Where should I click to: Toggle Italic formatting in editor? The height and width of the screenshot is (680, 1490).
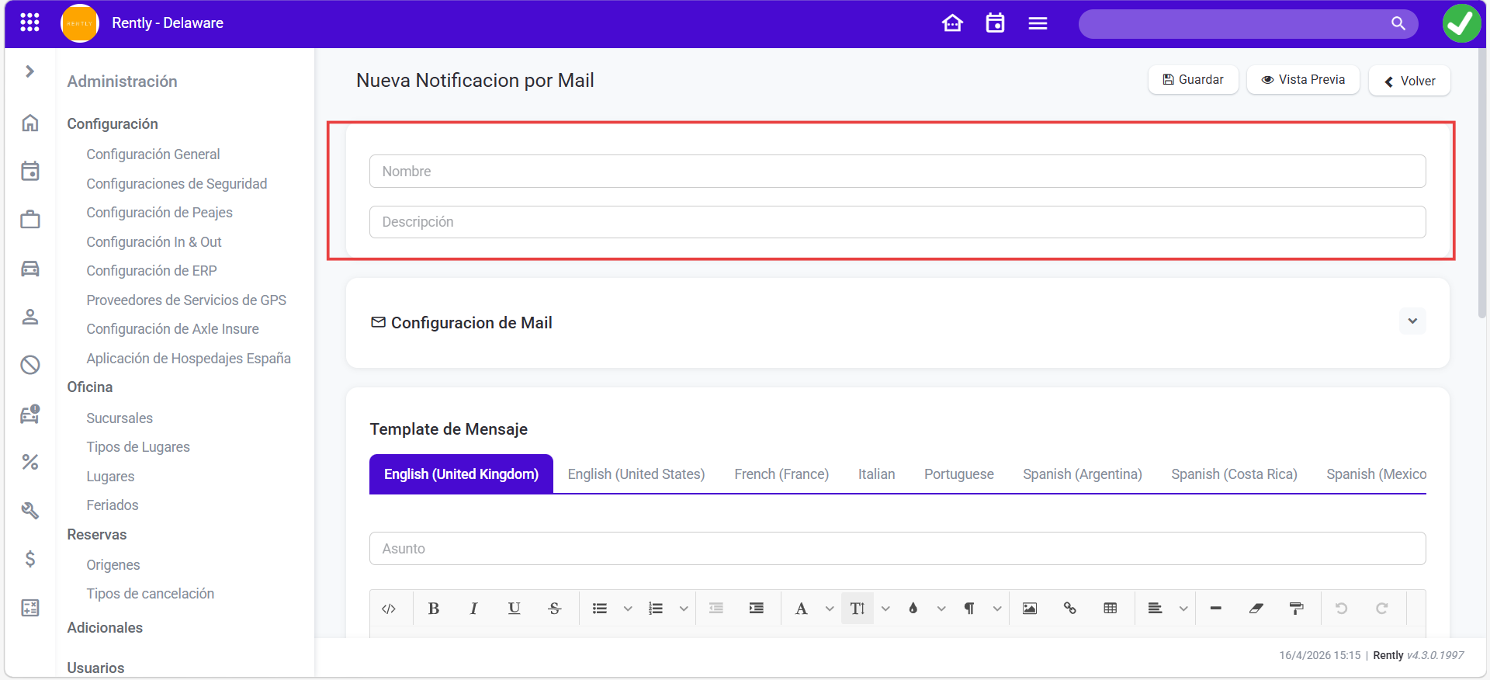pos(473,609)
